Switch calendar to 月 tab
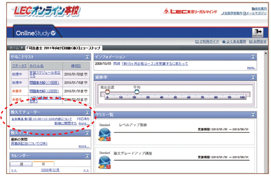The width and height of the screenshot is (271, 176). point(43,164)
